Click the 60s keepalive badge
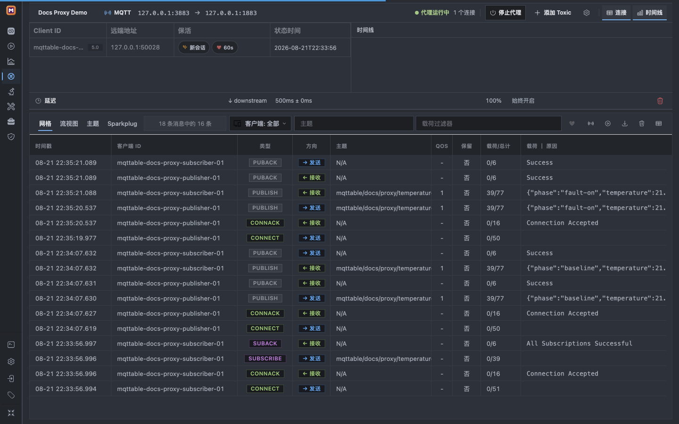This screenshot has width=679, height=424. [225, 48]
